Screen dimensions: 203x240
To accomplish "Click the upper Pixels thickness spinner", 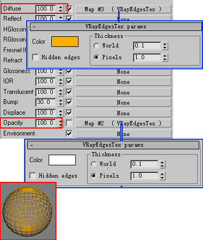I will click(165, 58).
